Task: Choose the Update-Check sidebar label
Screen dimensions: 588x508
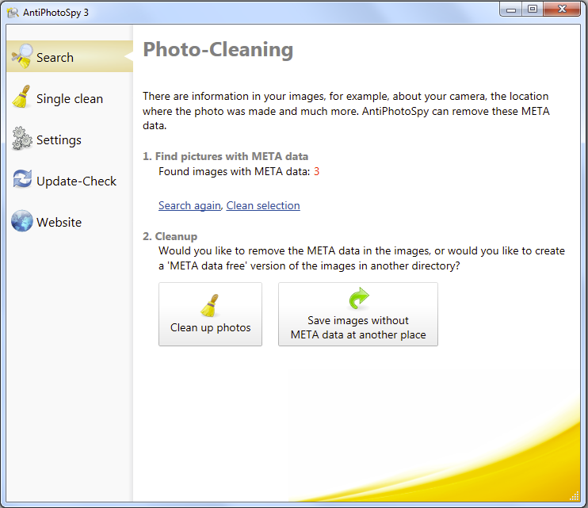Action: [x=77, y=181]
